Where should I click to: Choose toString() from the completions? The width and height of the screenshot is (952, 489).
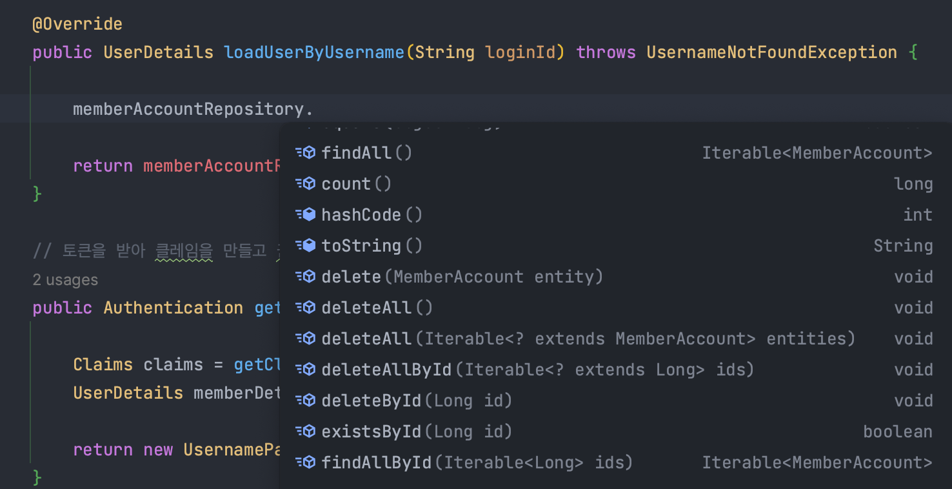(369, 245)
